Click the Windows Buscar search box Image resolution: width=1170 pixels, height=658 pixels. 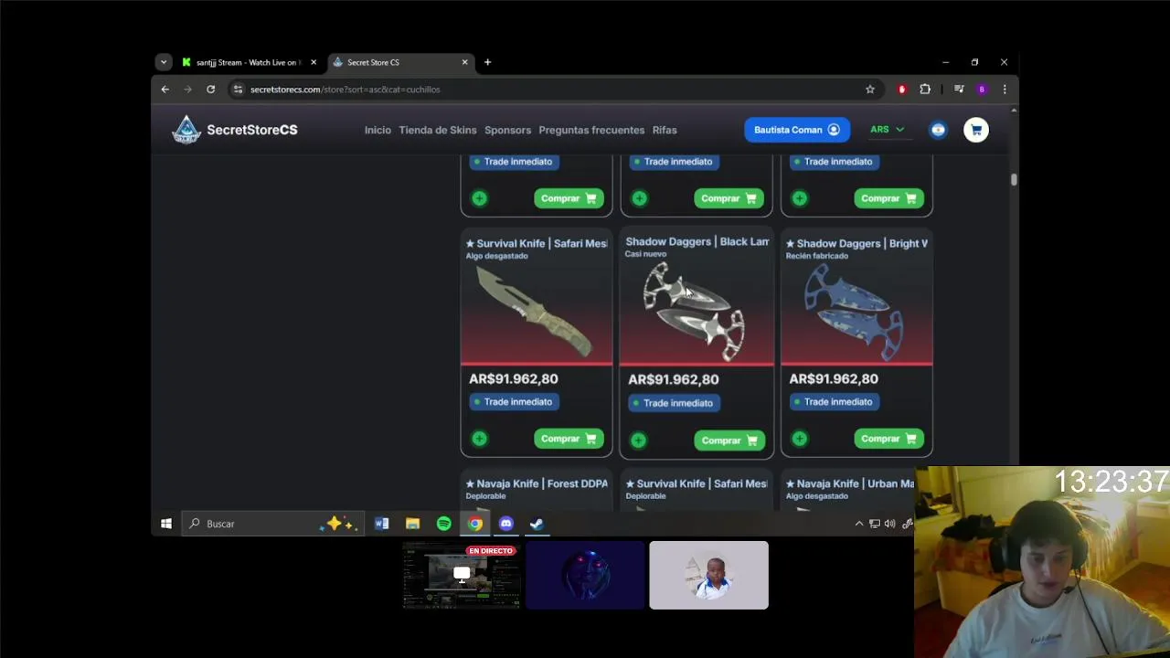272,524
